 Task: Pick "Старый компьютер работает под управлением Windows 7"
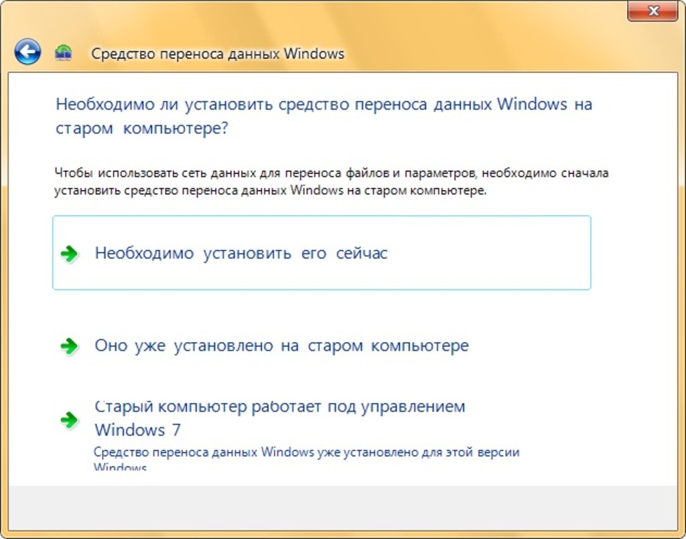(x=279, y=407)
